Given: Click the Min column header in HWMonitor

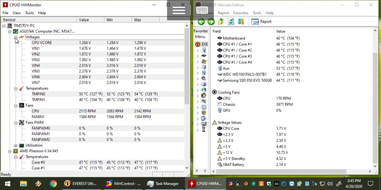Looking at the screenshot, I should (118, 20).
